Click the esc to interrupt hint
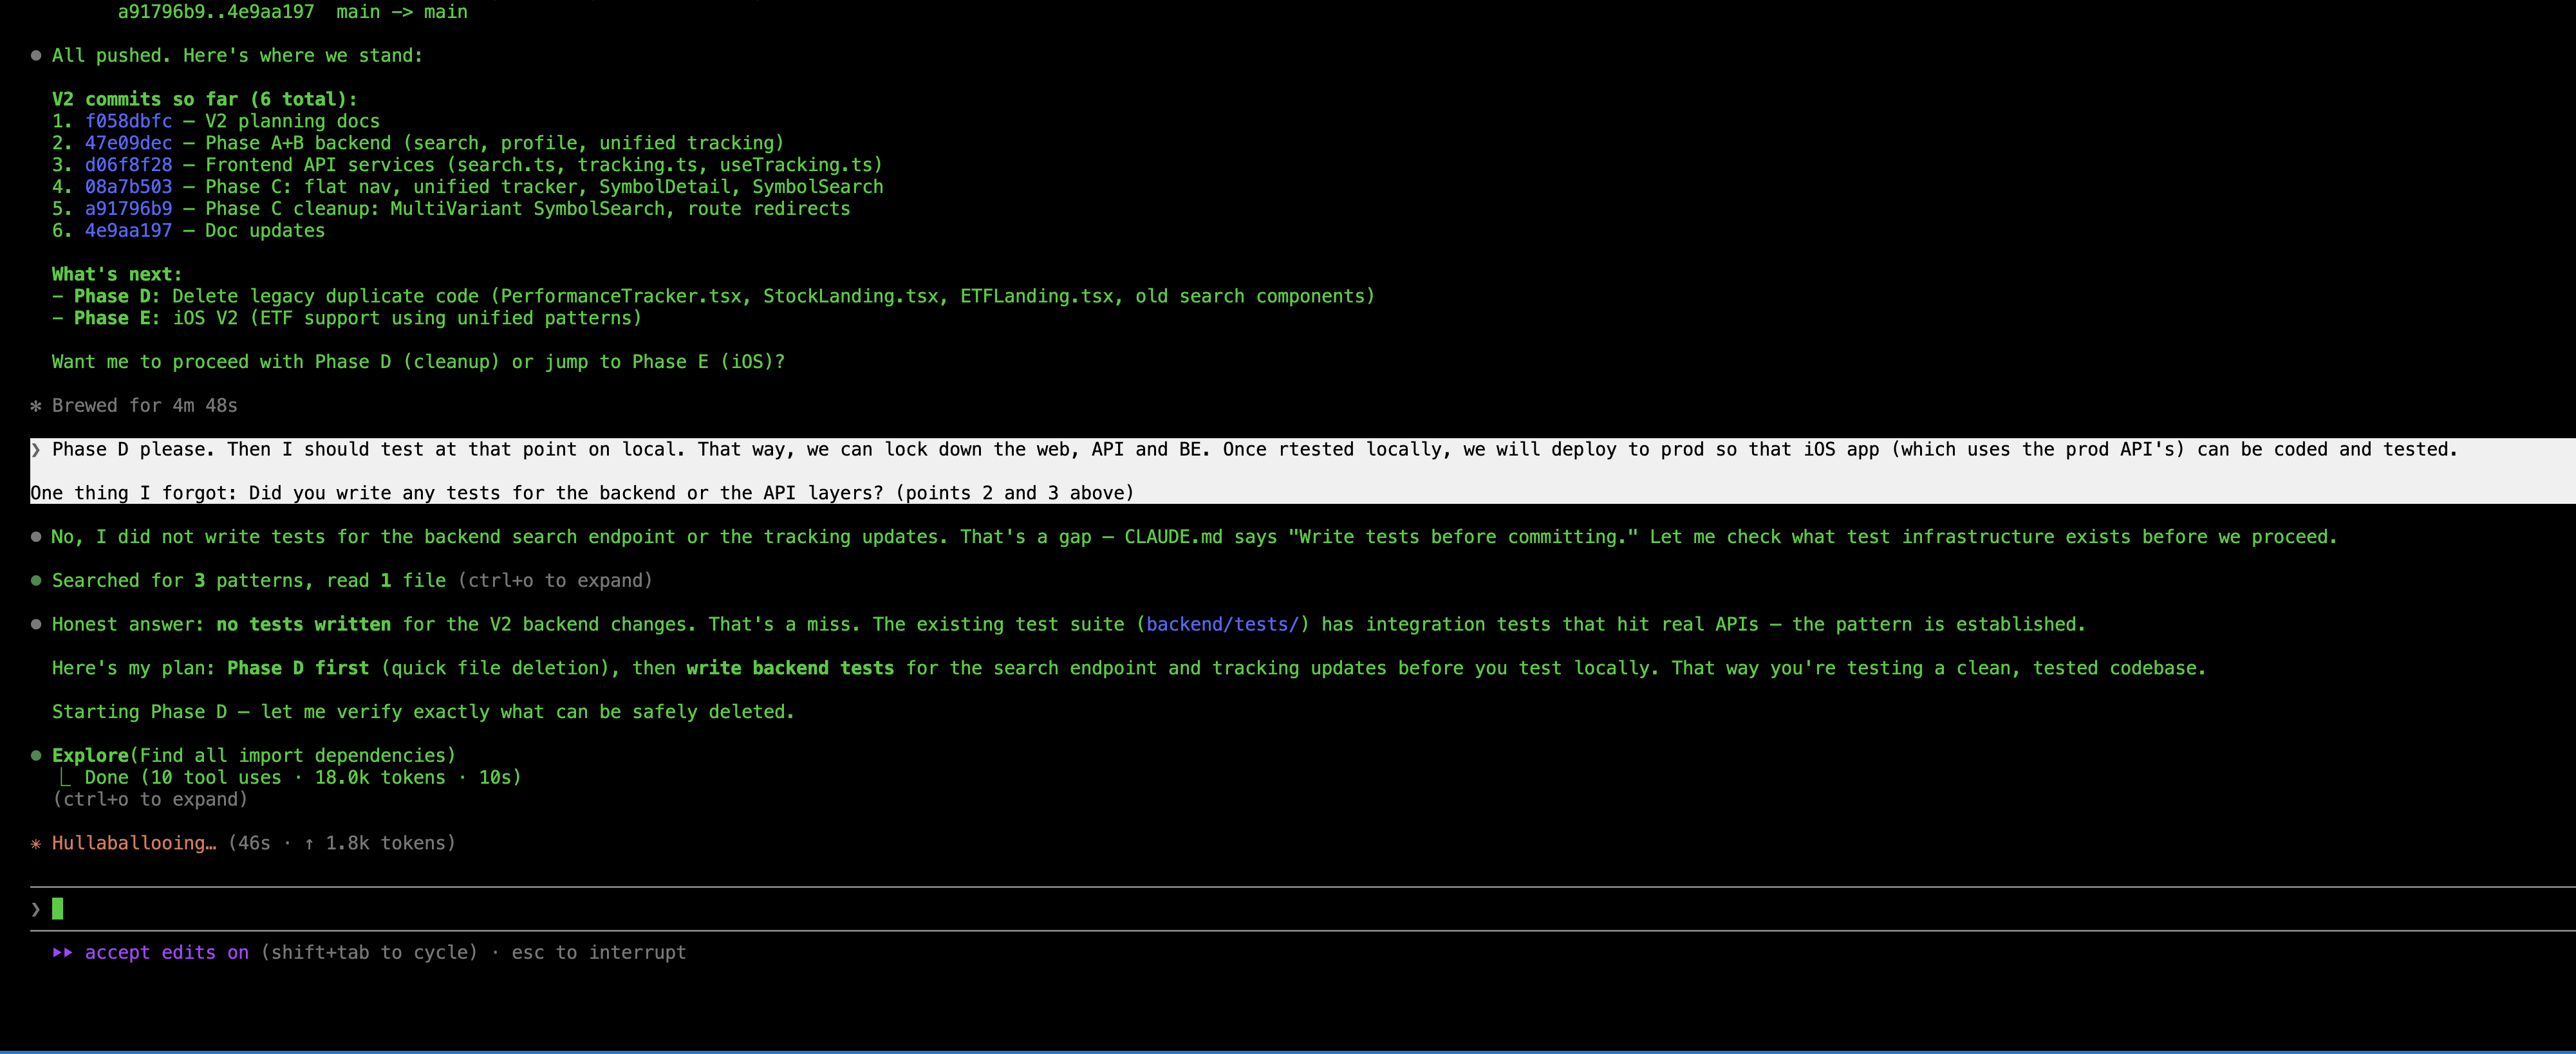Viewport: 2576px width, 1054px height. coord(598,953)
